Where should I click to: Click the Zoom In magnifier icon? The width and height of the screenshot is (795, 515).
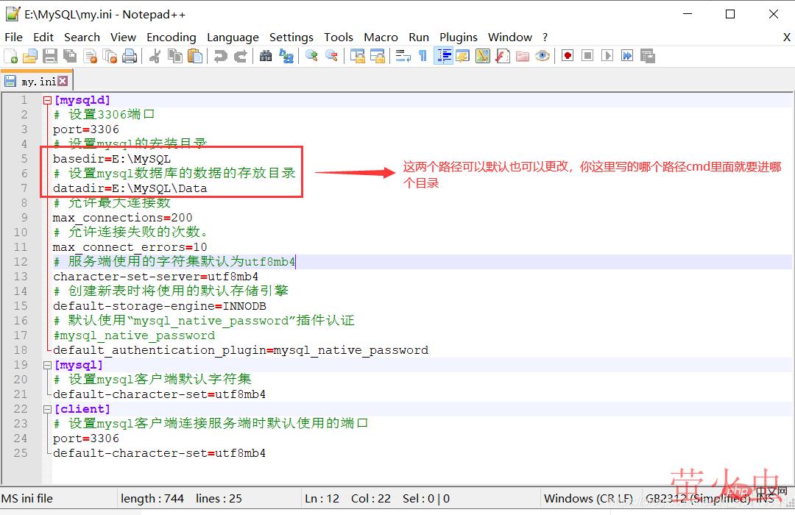tap(311, 56)
